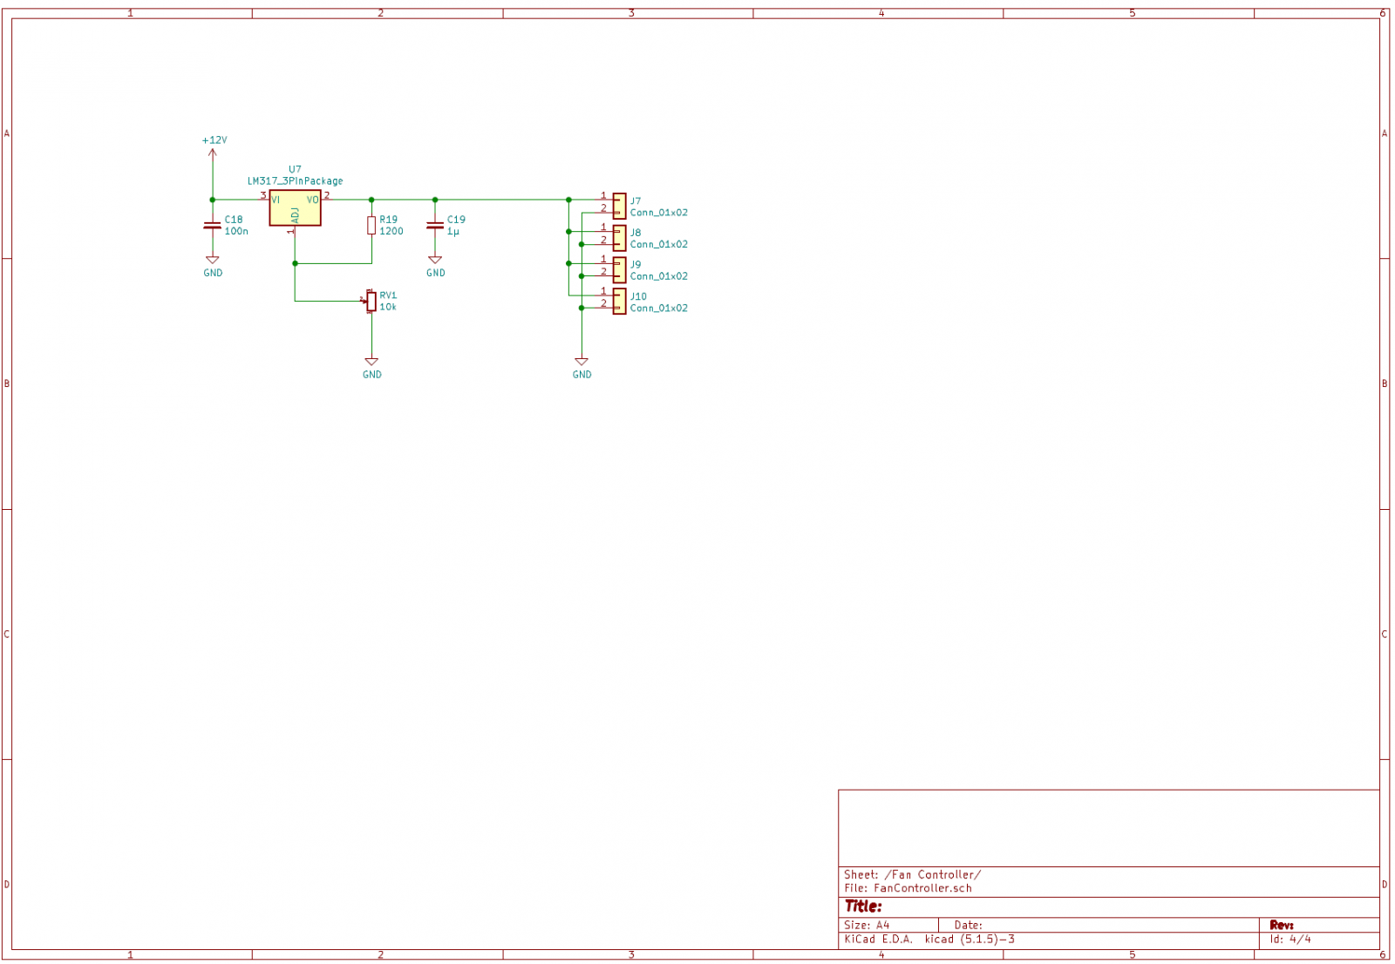
Task: Click the 'Id: 4/4' sheet number
Action: pyautogui.click(x=1290, y=939)
